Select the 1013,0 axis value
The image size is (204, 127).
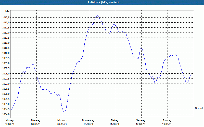click(6, 23)
